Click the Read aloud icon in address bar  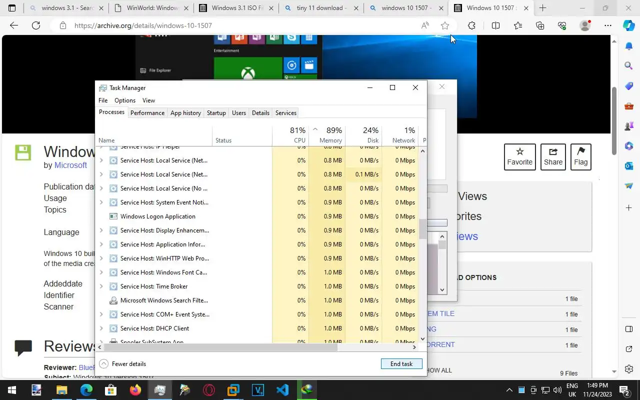click(425, 25)
